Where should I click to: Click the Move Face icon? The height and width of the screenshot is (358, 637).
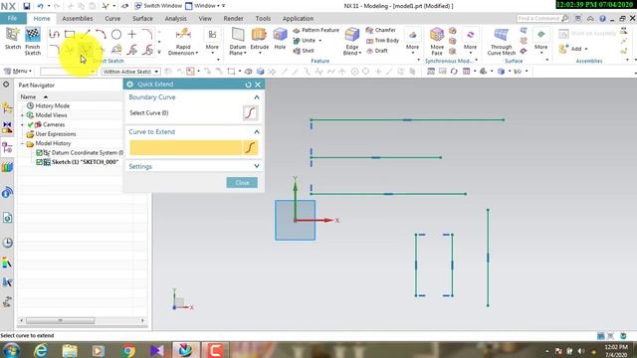tap(437, 35)
